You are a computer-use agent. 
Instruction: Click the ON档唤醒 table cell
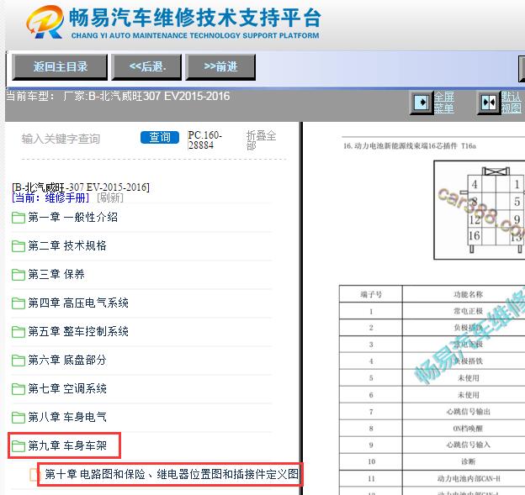click(468, 428)
